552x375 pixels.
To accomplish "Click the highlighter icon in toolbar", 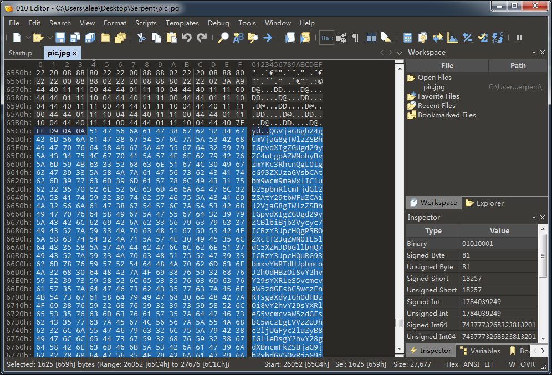I will tap(386, 38).
